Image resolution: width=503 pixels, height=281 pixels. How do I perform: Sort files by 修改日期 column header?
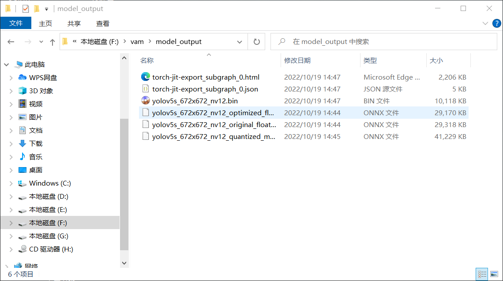coord(297,60)
